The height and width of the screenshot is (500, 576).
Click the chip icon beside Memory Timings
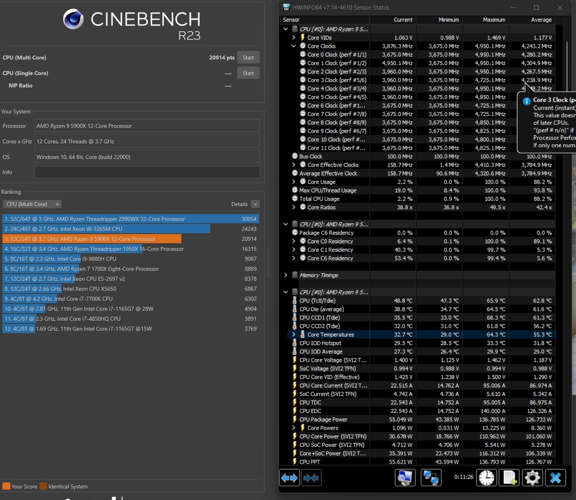[295, 275]
